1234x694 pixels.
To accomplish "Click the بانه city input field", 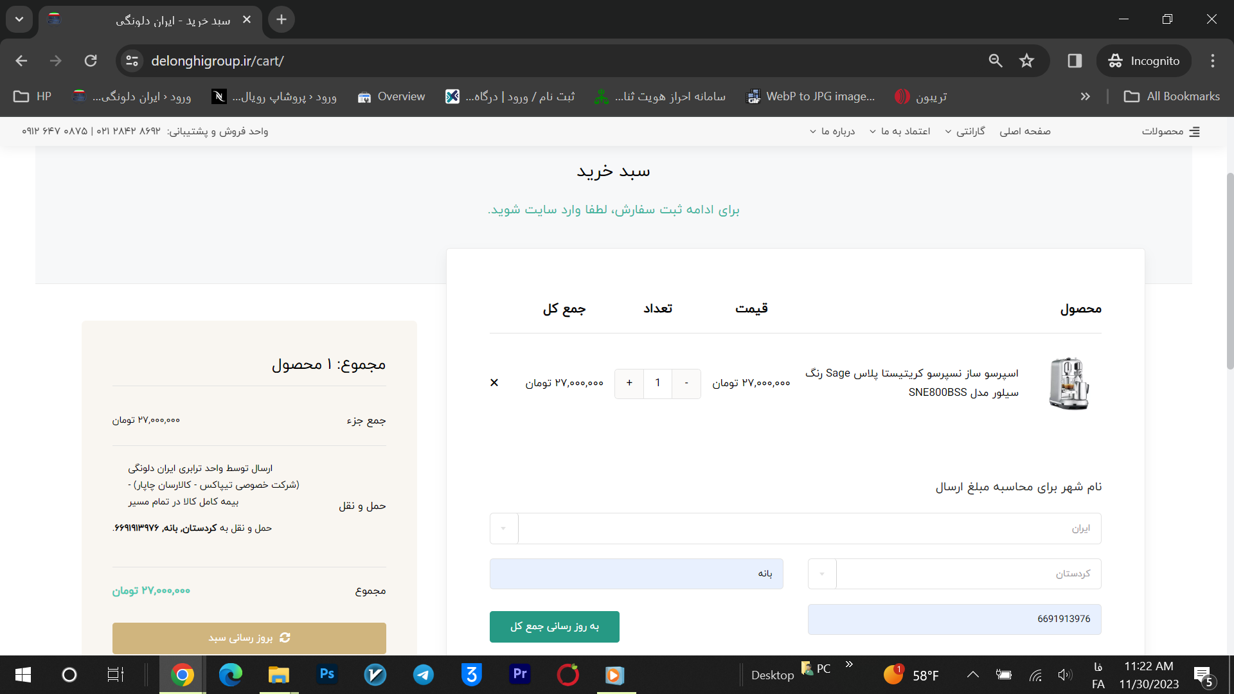I will tap(636, 574).
